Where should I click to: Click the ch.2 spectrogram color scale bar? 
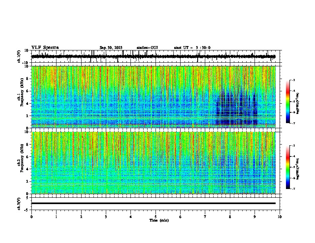point(288,167)
